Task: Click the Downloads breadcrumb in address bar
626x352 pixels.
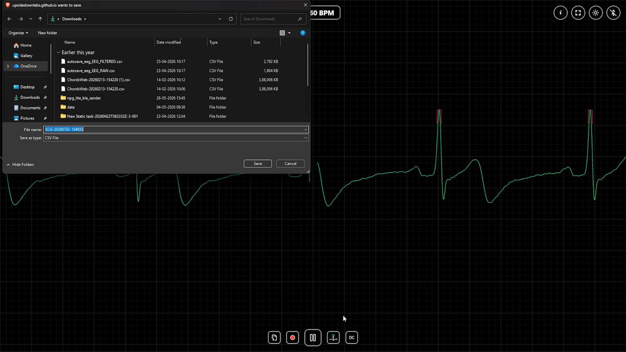Action: [72, 19]
